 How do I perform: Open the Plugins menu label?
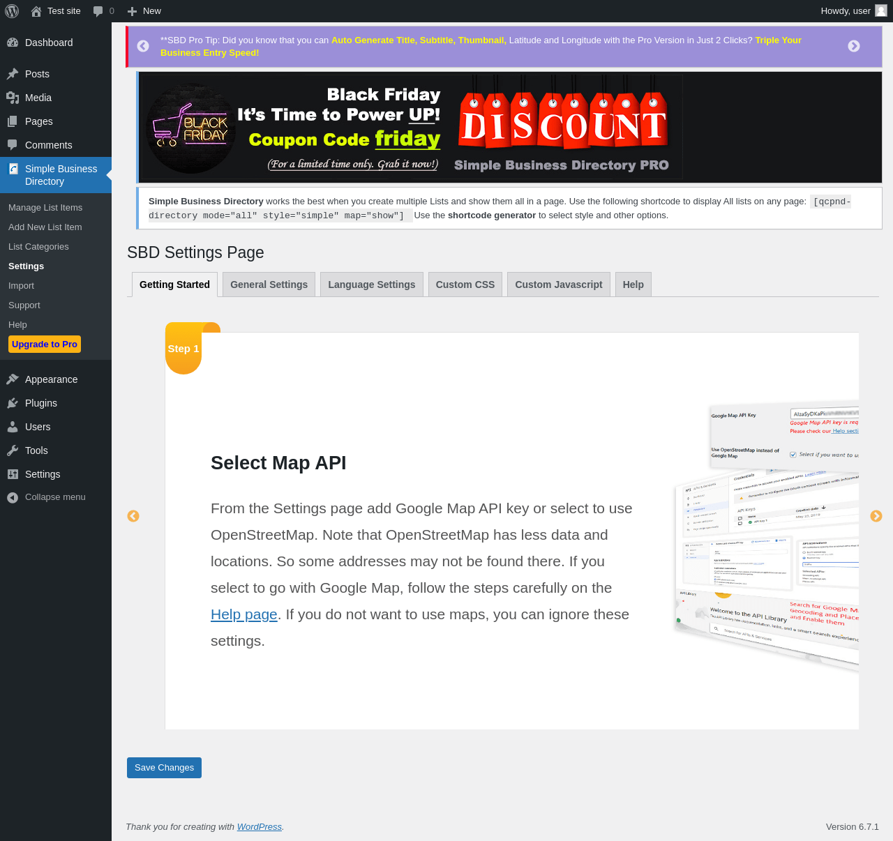click(x=41, y=403)
